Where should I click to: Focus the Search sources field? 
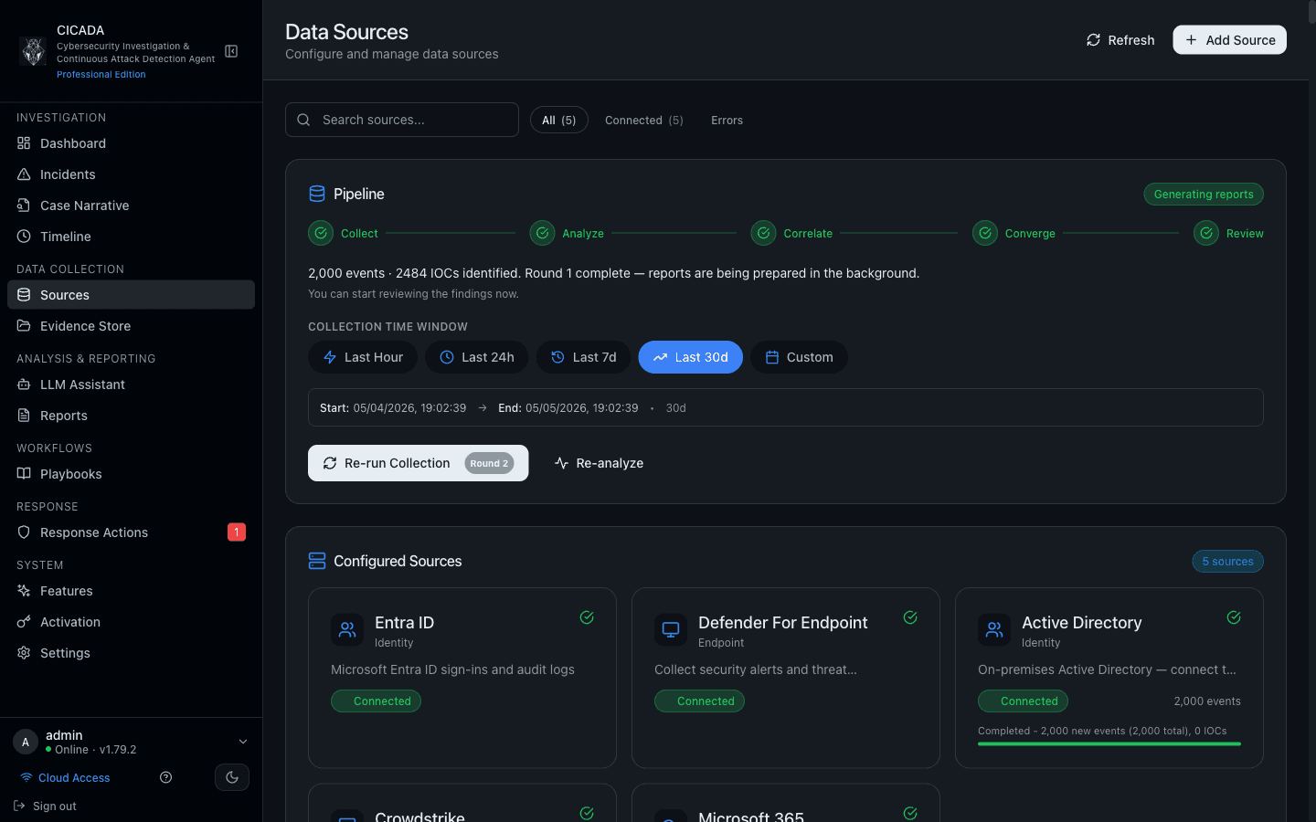click(x=402, y=120)
